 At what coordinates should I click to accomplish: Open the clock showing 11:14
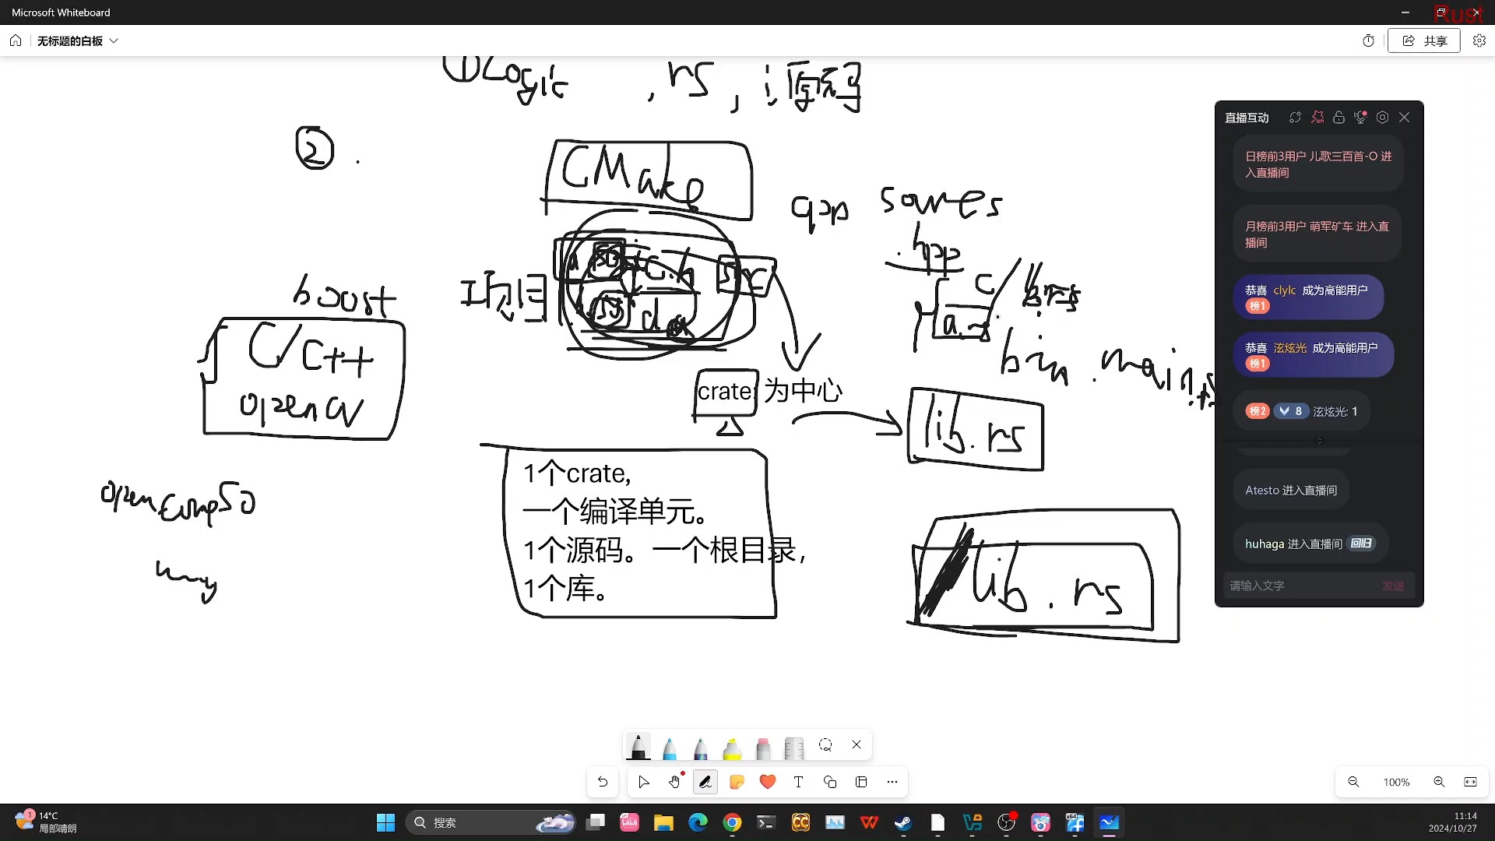[x=1453, y=822]
